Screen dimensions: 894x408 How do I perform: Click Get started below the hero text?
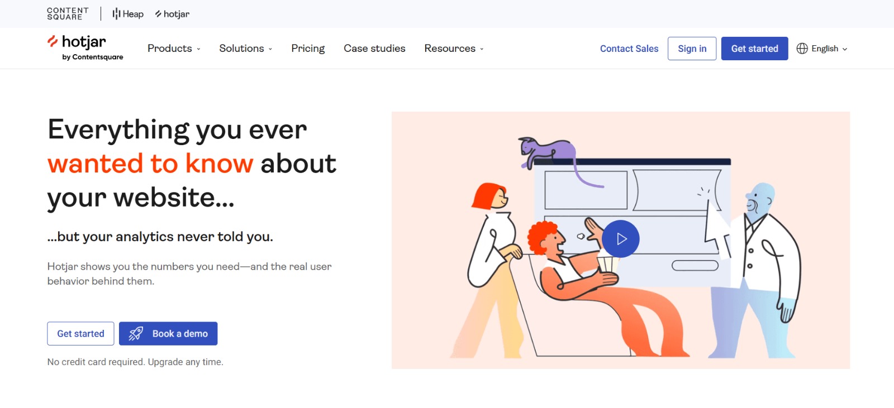click(x=80, y=334)
